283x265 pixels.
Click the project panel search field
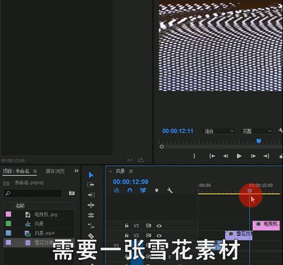click(32, 193)
